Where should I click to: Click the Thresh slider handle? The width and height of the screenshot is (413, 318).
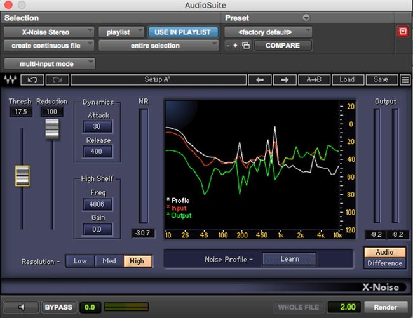[x=22, y=176]
